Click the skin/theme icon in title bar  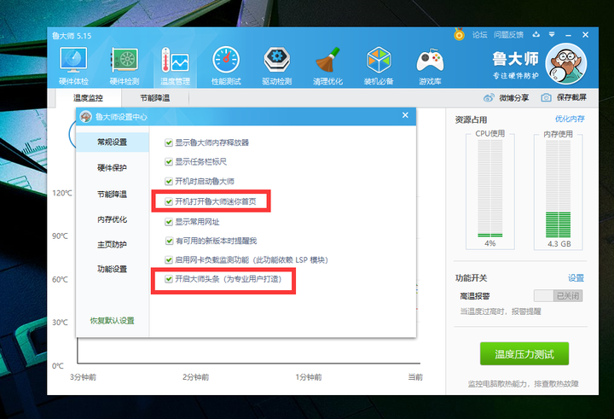[536, 34]
